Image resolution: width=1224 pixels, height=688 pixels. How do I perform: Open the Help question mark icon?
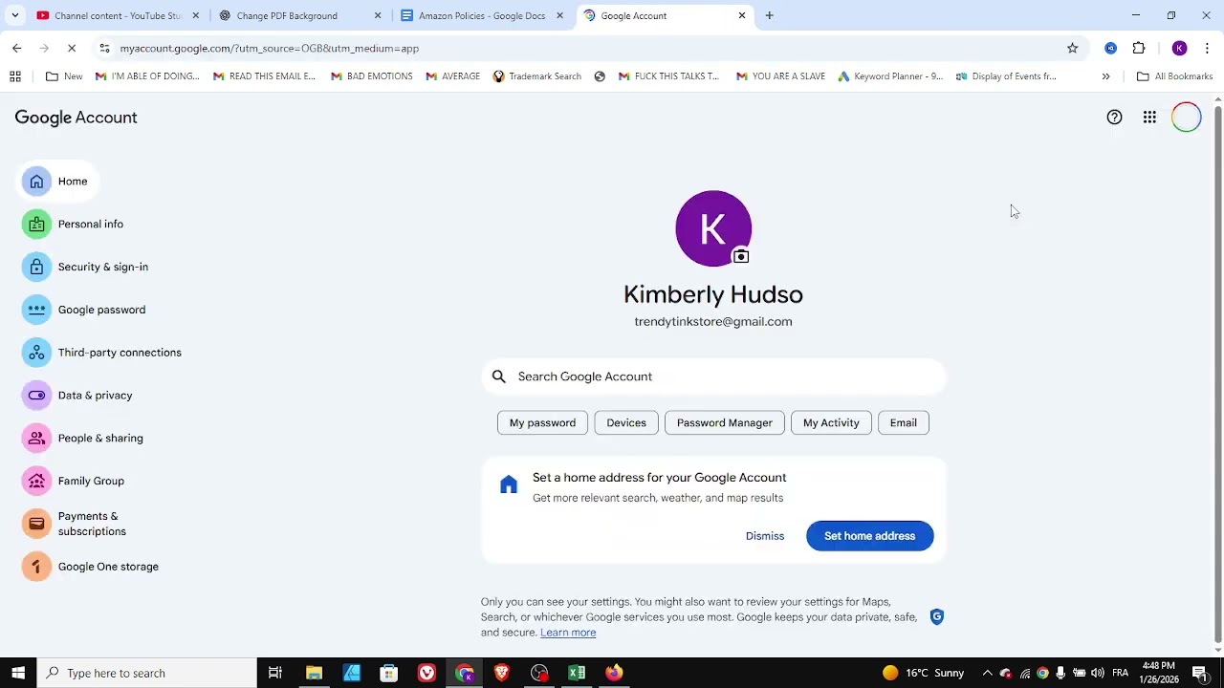coord(1114,118)
